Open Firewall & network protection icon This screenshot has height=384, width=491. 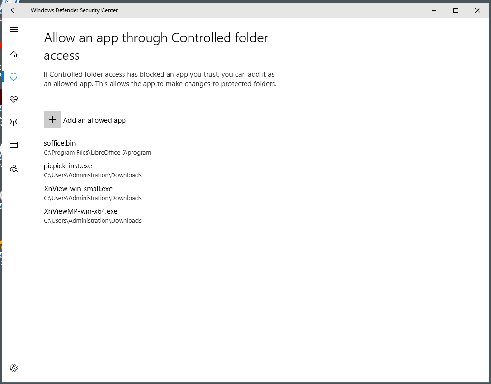coord(14,122)
